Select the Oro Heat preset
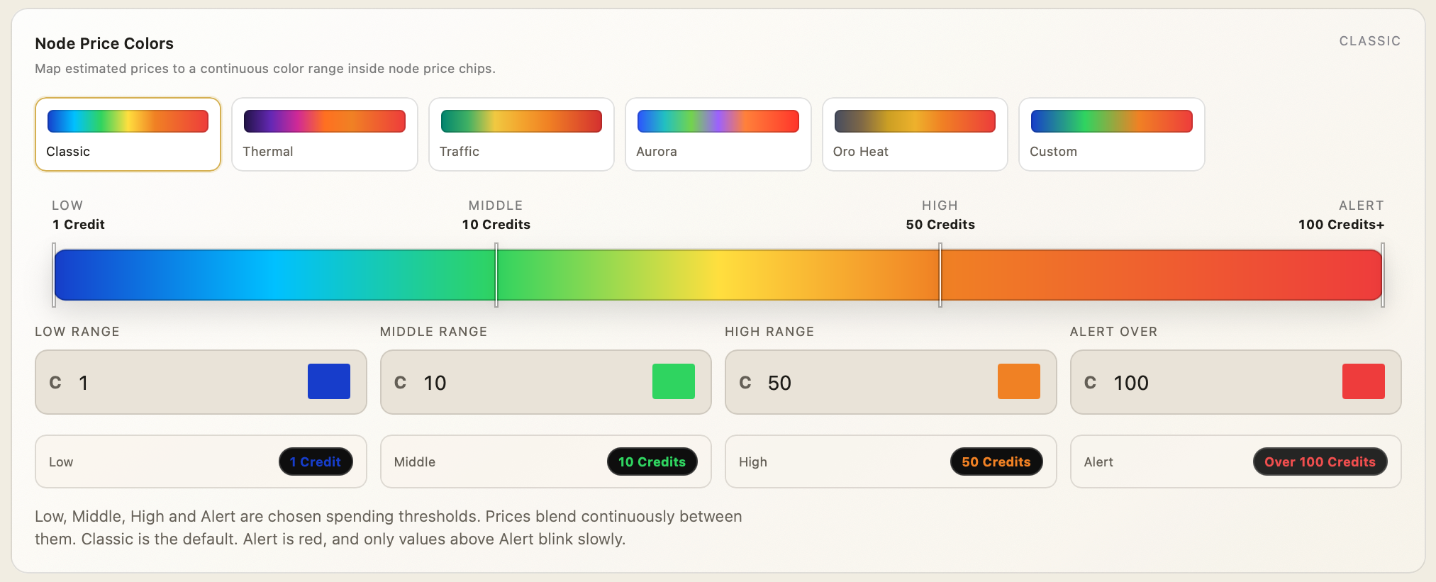1436x582 pixels. 915,134
